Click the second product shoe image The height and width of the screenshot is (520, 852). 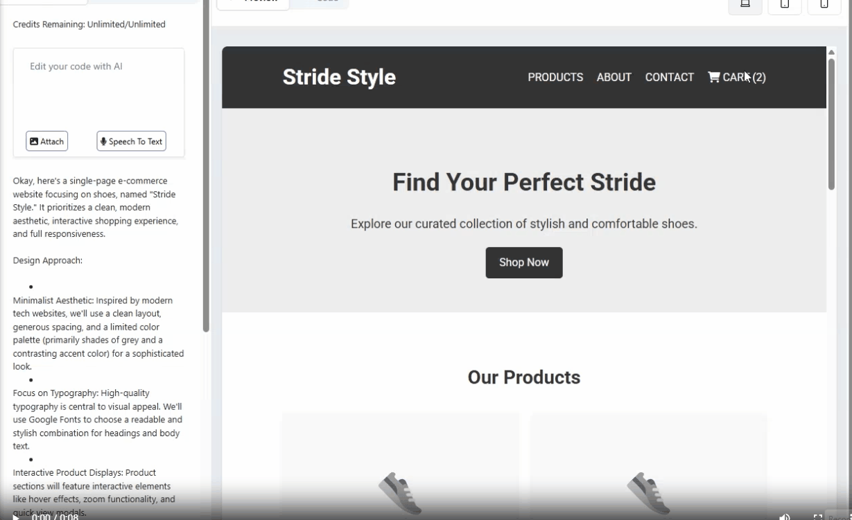648,492
